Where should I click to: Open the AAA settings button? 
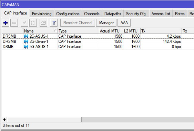coord(124,23)
